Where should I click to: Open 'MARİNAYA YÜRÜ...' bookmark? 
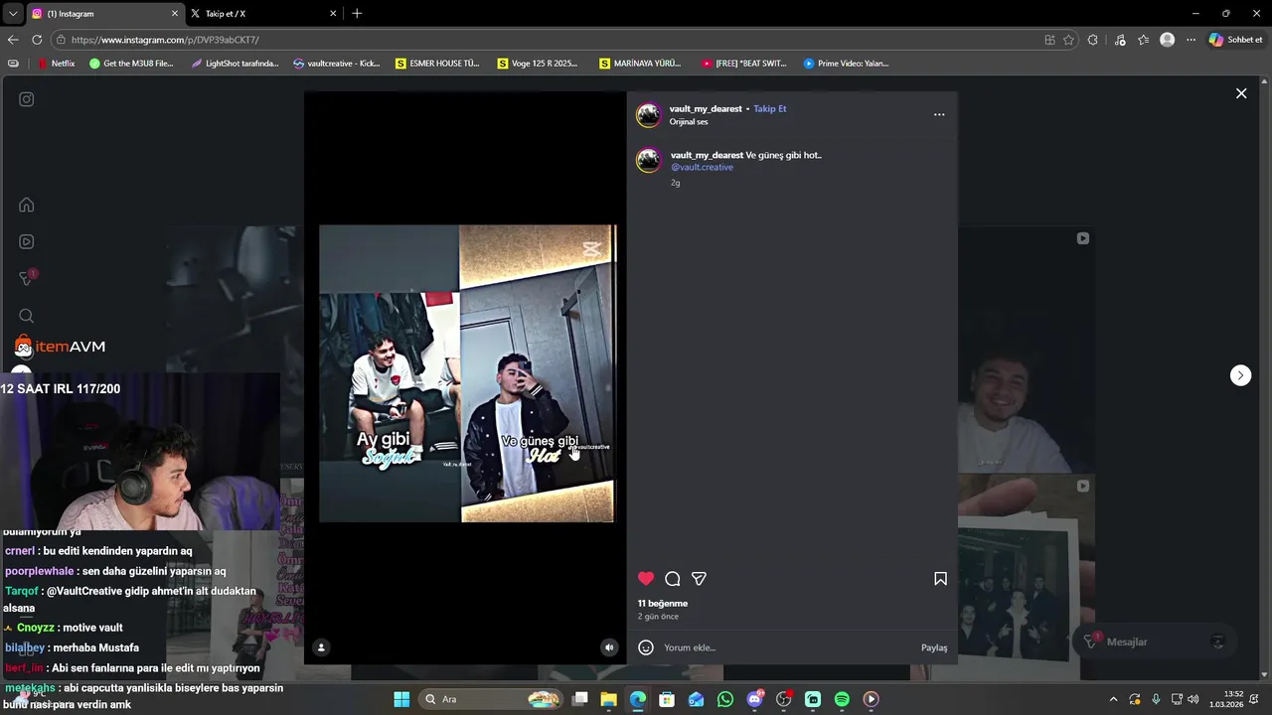tap(641, 64)
